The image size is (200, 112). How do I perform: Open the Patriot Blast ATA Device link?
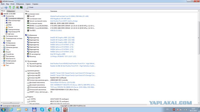coord(62,82)
